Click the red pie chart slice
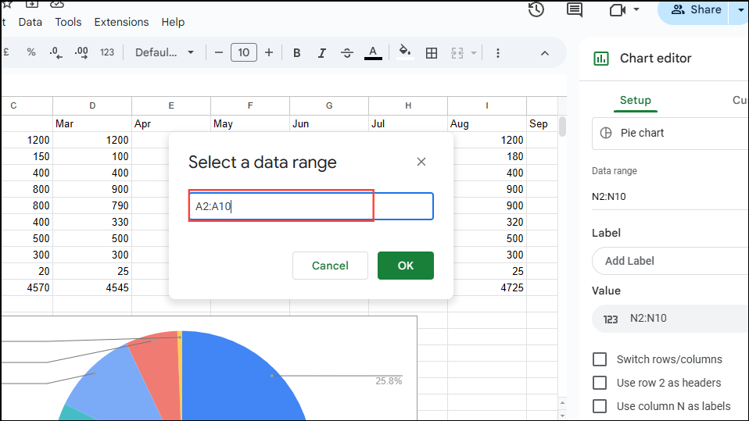Screen dimensions: 749x421 point(158,370)
